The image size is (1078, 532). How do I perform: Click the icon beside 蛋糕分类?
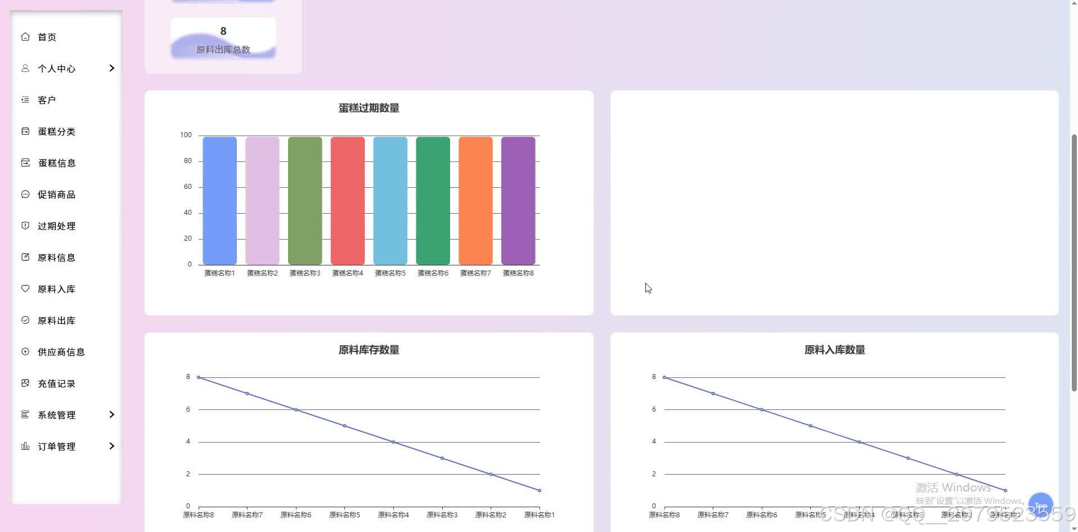(25, 131)
